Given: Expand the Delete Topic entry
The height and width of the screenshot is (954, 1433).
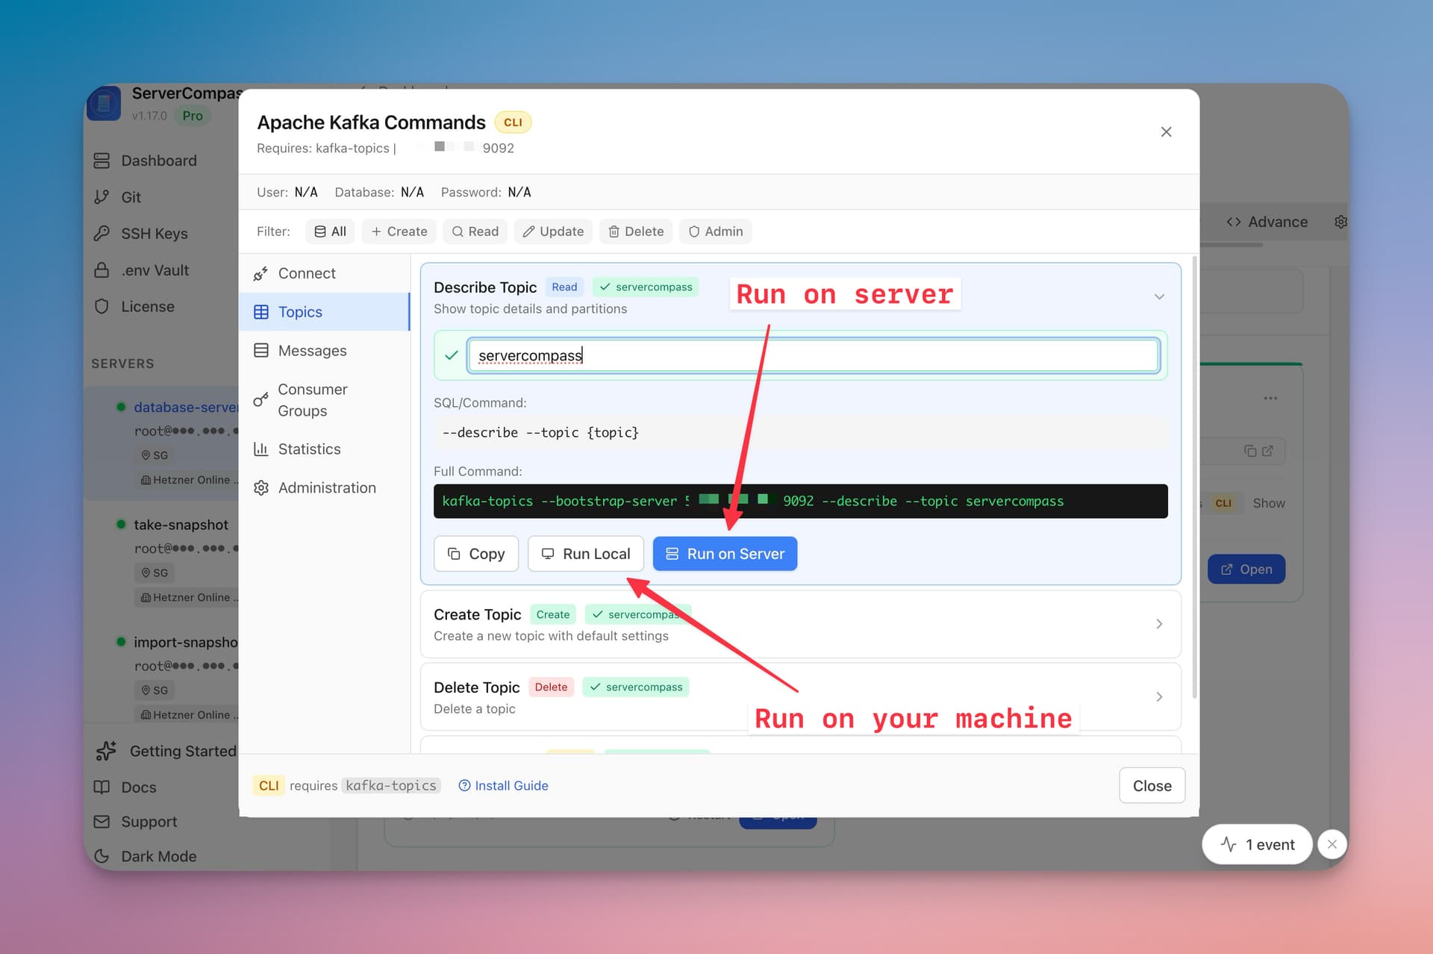Looking at the screenshot, I should [x=1158, y=696].
